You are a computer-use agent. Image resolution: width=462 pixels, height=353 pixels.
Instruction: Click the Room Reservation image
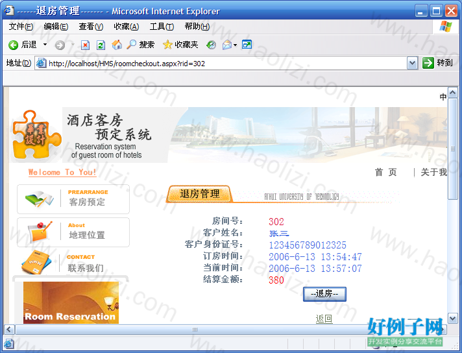(71, 302)
